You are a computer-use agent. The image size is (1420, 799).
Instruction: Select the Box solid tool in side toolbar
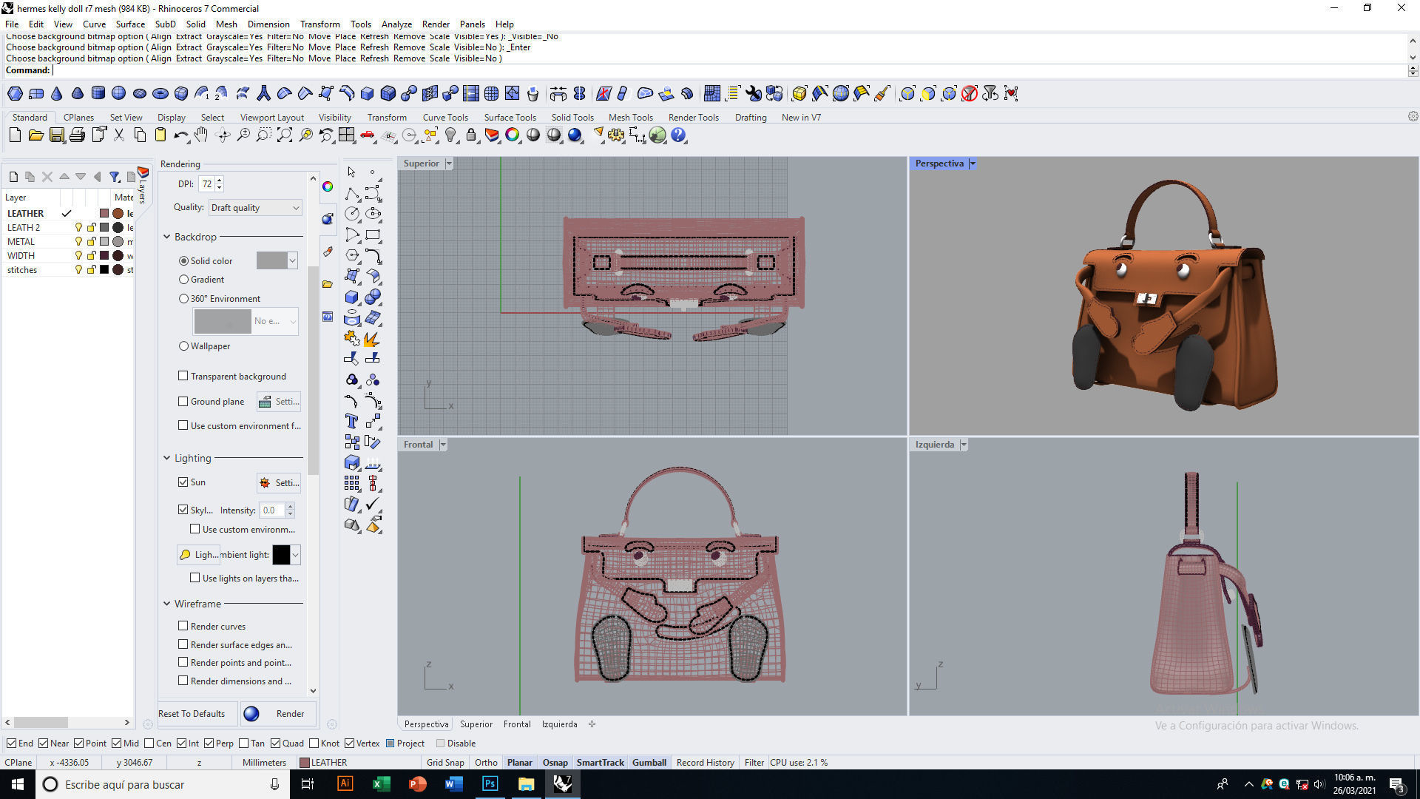(x=352, y=297)
